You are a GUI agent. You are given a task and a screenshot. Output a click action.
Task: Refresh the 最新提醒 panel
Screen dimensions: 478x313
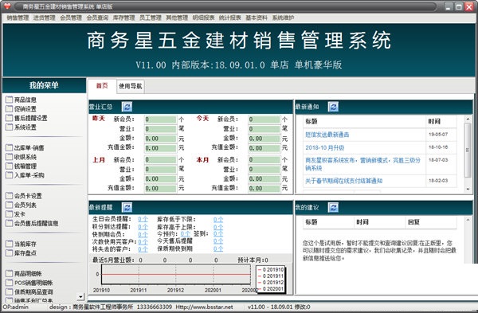[x=127, y=208]
